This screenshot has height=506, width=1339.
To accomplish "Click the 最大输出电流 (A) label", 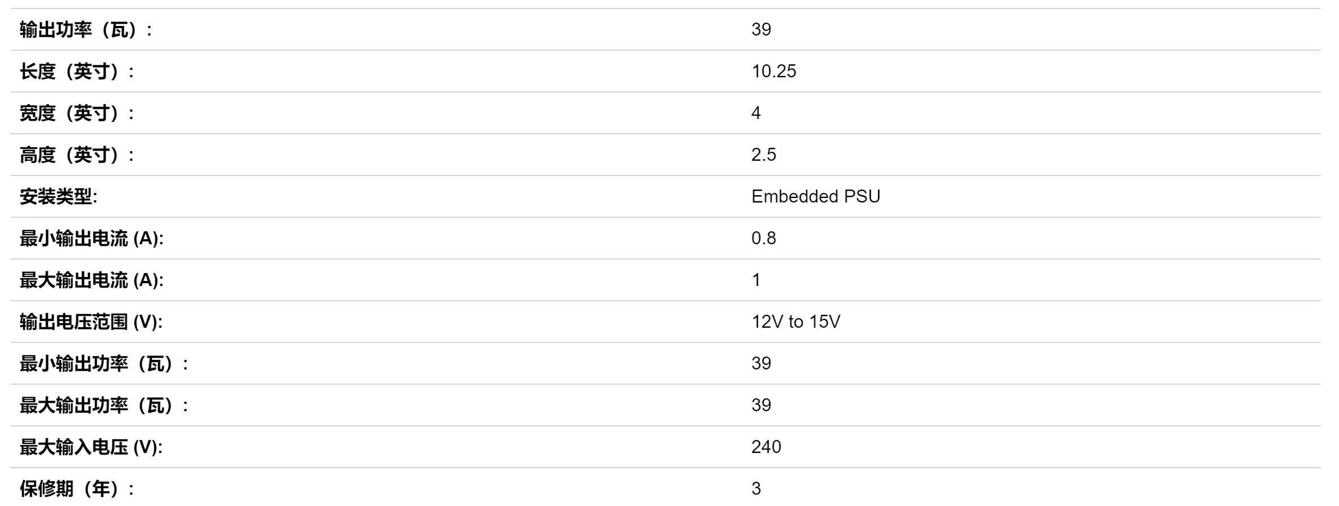I will coord(91,280).
